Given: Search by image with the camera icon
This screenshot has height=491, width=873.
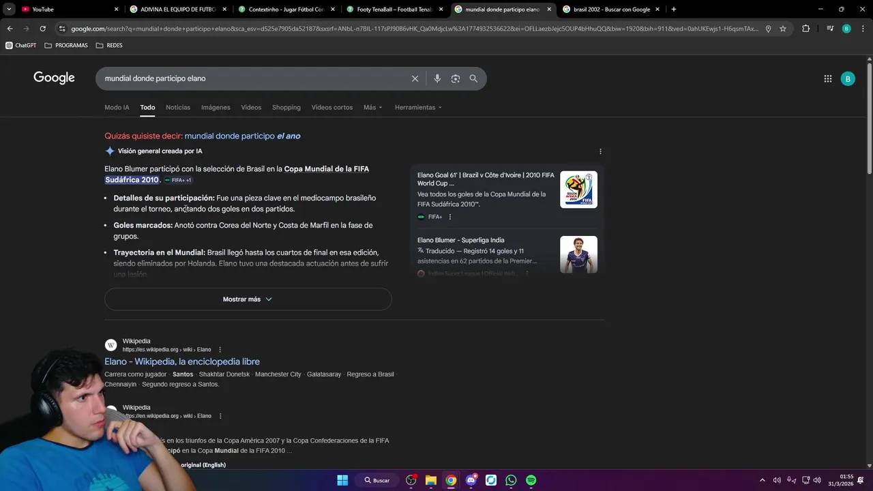Looking at the screenshot, I should (455, 78).
